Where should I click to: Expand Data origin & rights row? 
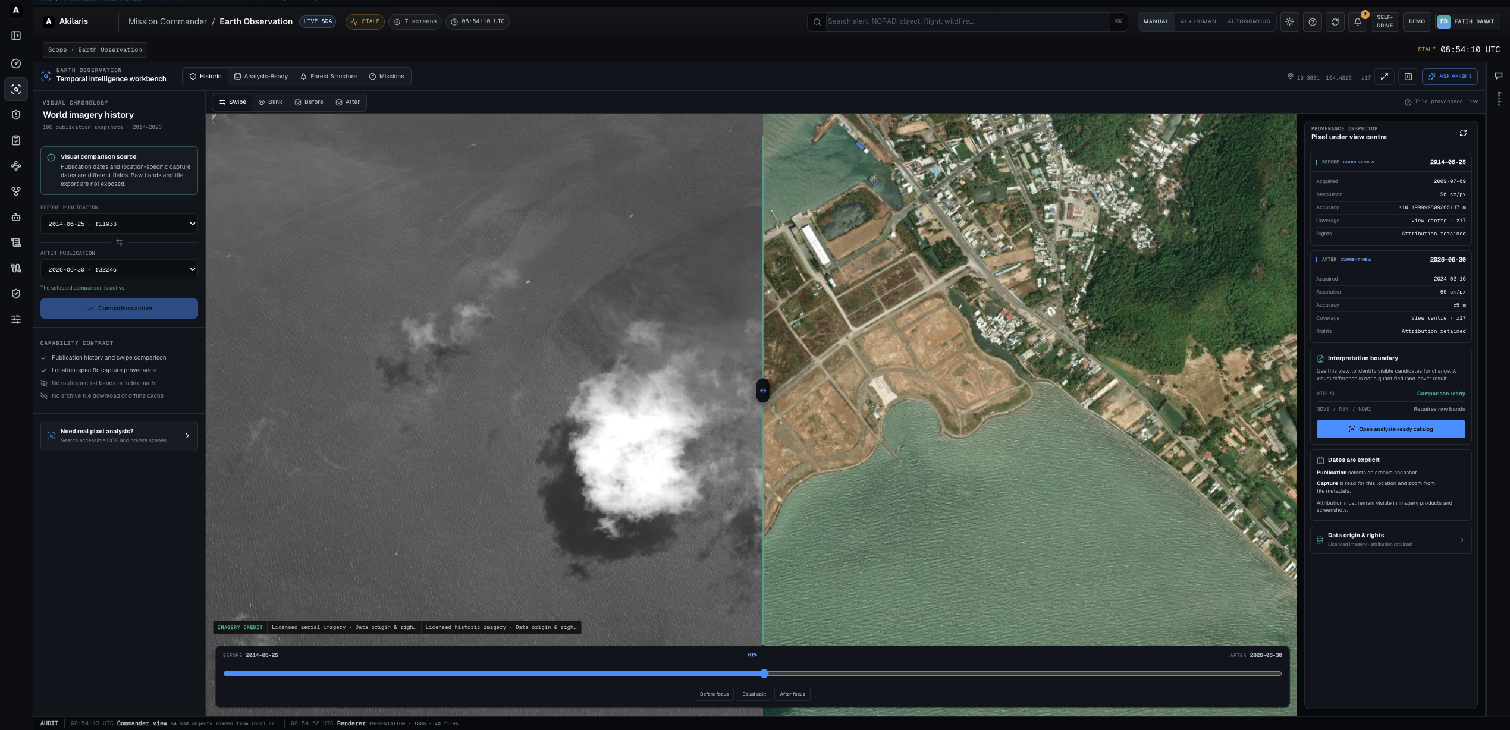tap(1390, 540)
